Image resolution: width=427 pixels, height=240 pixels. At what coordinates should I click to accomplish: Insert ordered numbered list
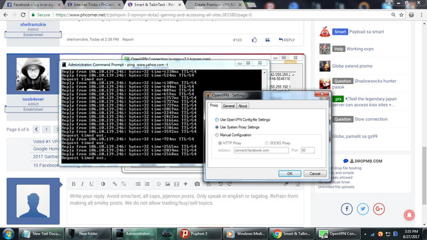coord(147,184)
